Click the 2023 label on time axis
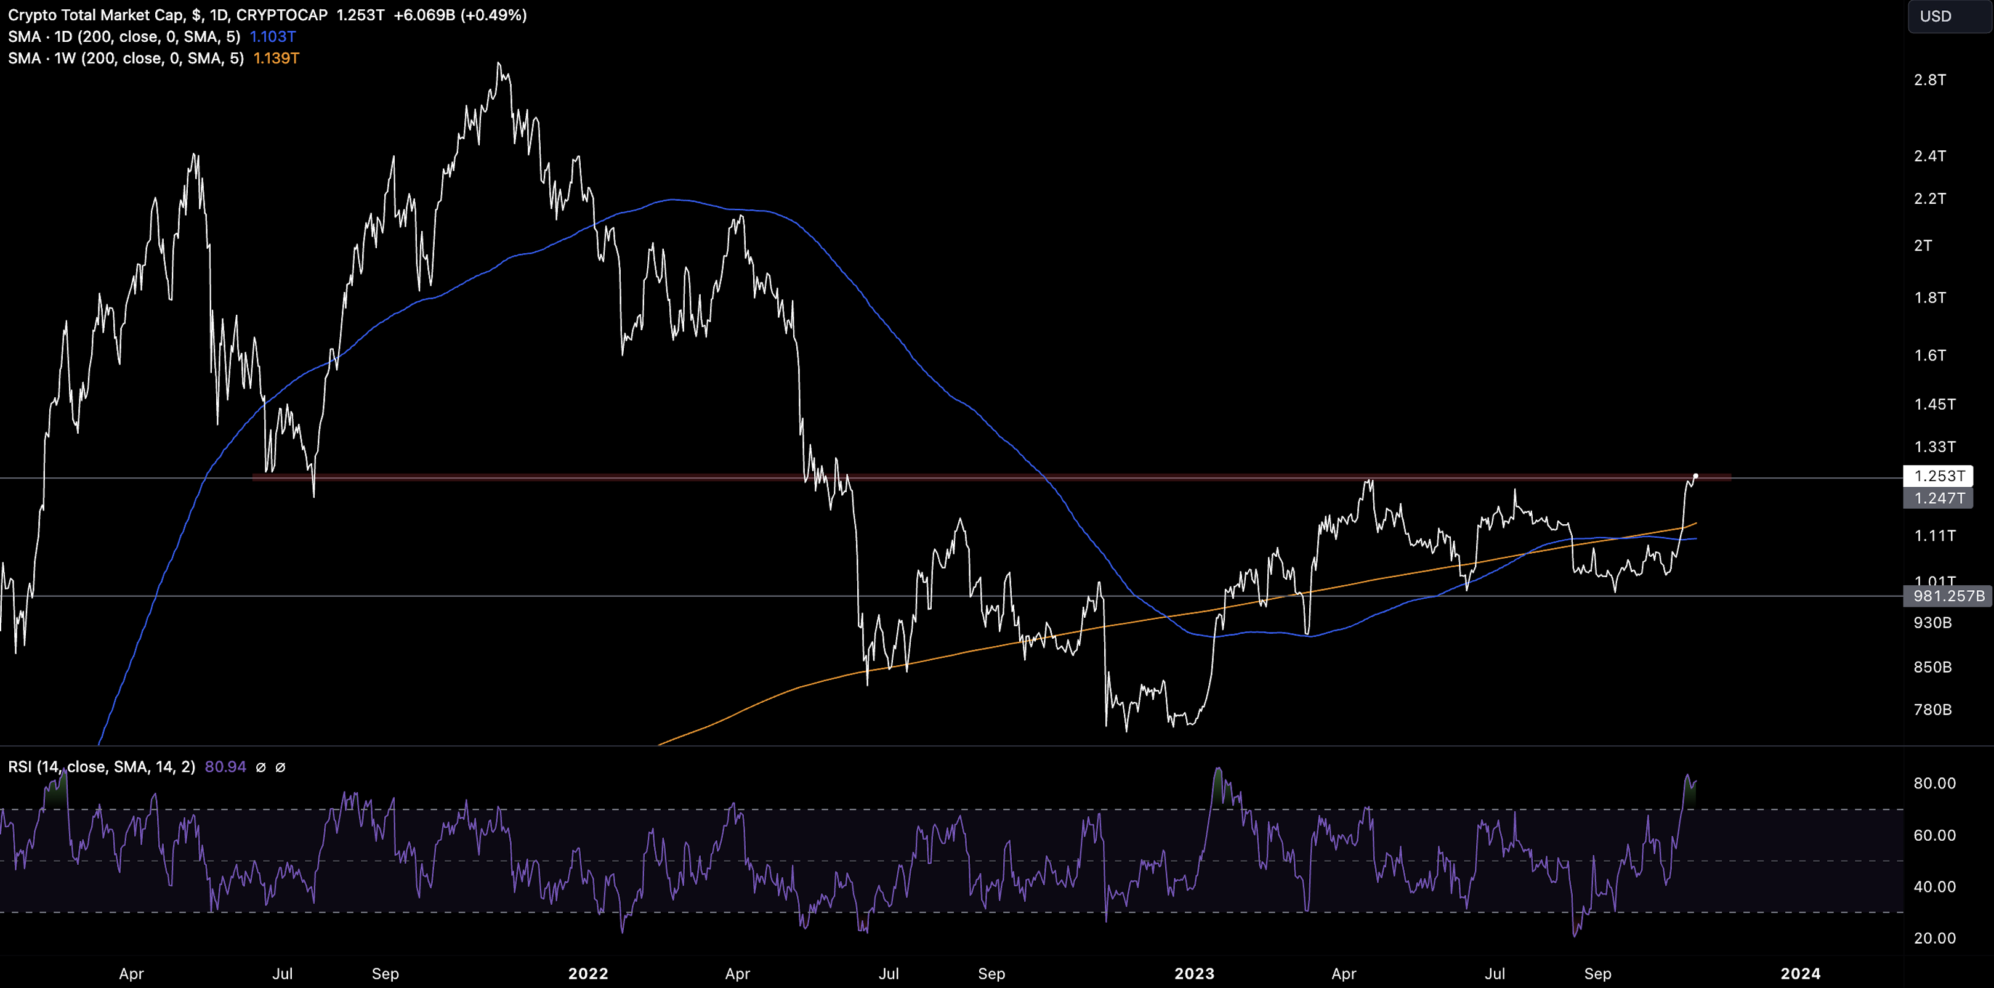The height and width of the screenshot is (988, 1994). 1193,973
